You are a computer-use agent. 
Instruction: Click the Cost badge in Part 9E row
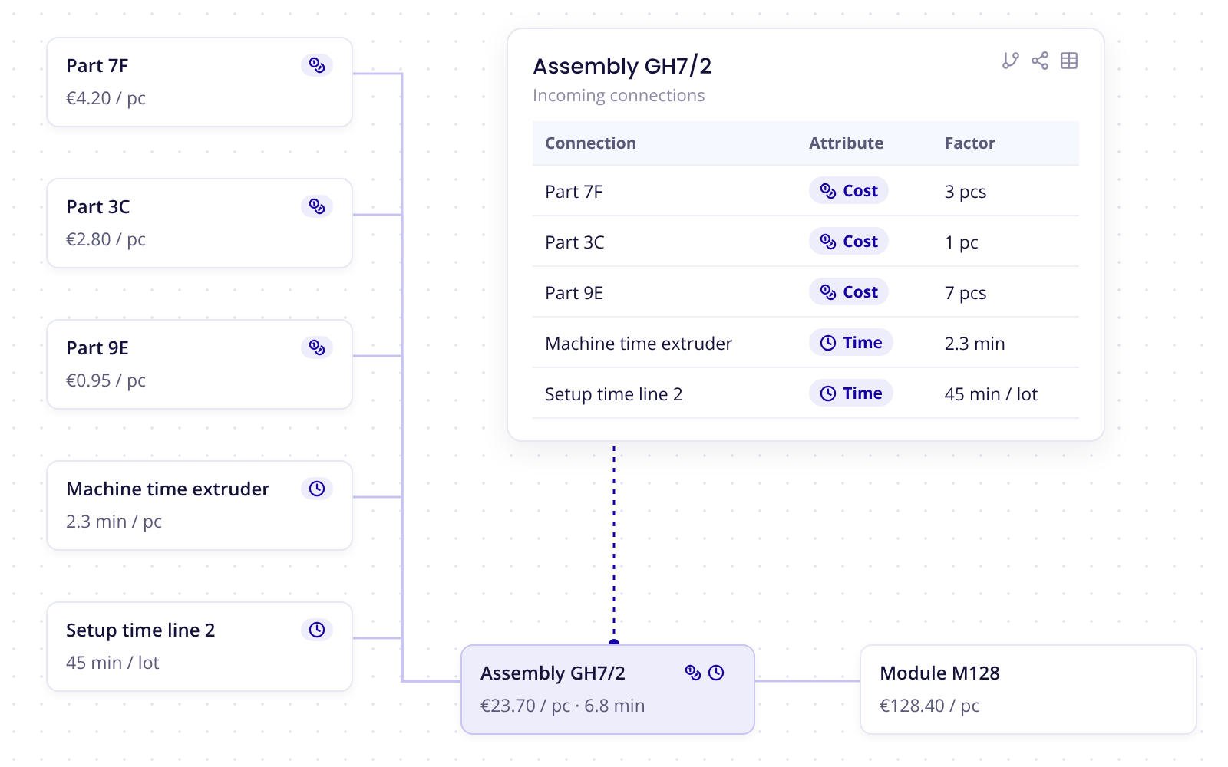click(849, 291)
